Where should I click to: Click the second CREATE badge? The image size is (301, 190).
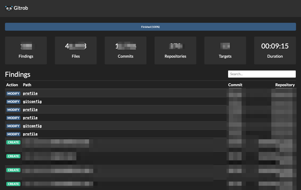[x=13, y=156]
